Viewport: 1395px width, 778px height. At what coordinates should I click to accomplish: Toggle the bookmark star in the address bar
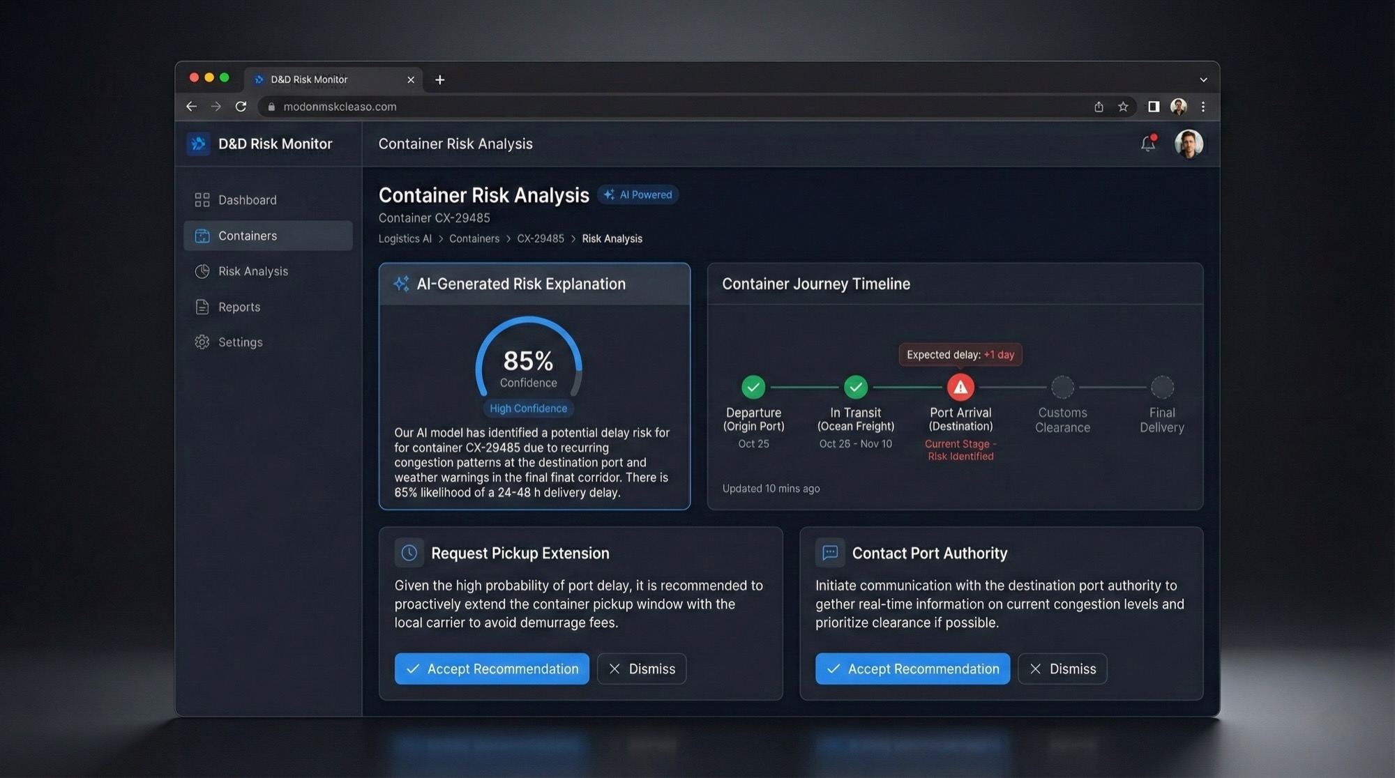click(1123, 107)
